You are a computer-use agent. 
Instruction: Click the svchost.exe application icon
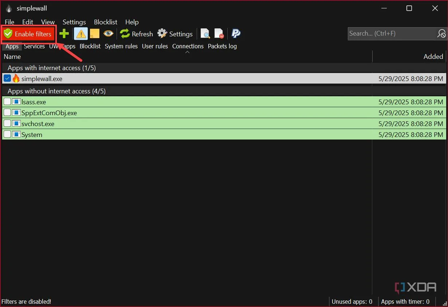(16, 124)
